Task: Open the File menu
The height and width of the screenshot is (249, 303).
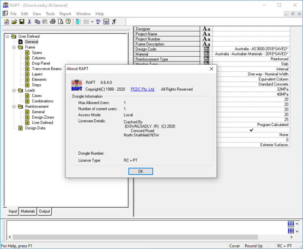Action: pos(13,14)
